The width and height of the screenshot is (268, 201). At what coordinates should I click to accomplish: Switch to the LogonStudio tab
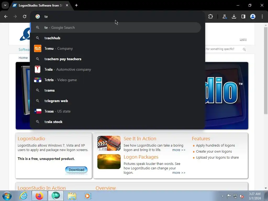[40, 5]
